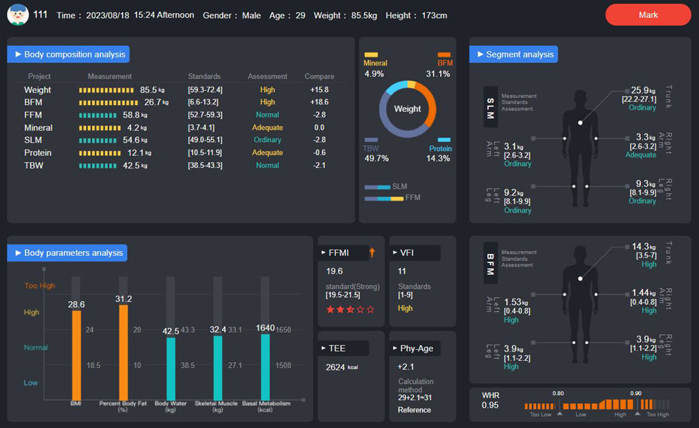
Task: Click the SLM vertical label icon
Action: pos(491,108)
